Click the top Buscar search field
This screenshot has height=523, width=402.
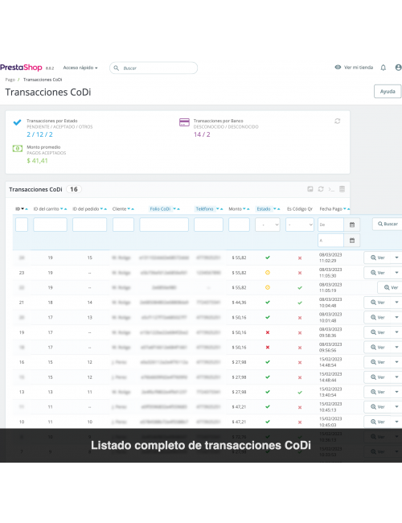[x=154, y=68]
